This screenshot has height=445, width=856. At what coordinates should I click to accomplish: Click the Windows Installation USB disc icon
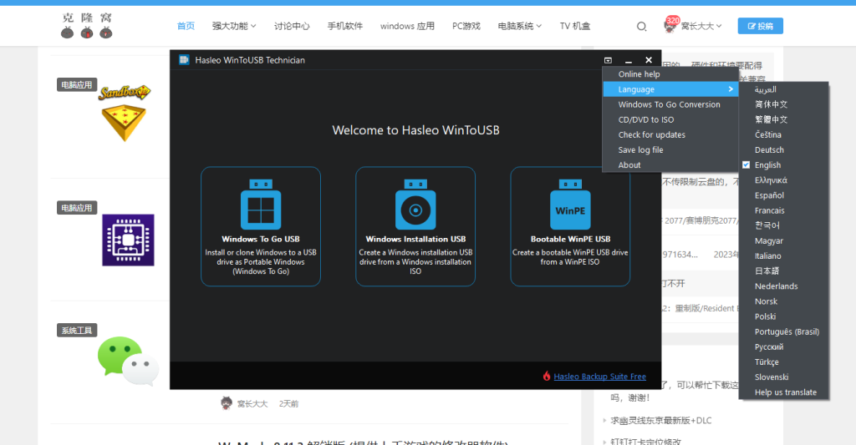pos(415,205)
